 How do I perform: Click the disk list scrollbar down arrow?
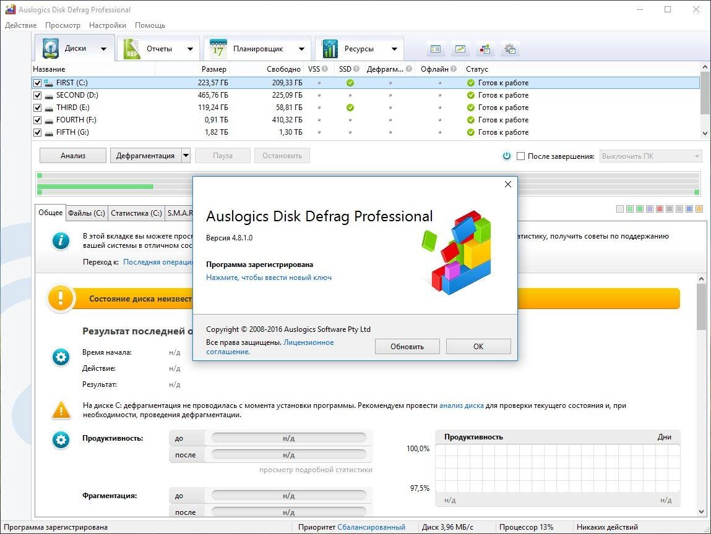click(705, 133)
